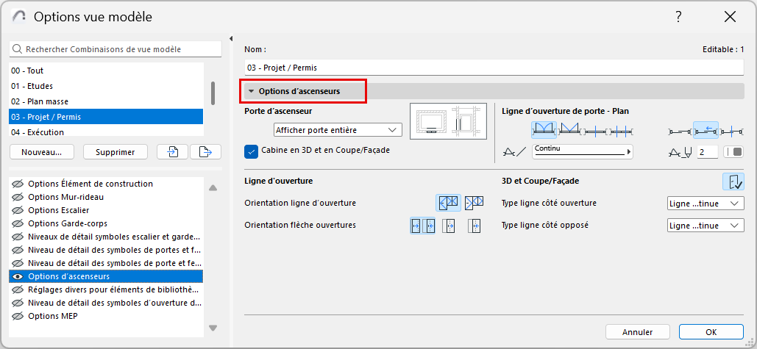Select the 01 - Etudes combination

[x=27, y=86]
